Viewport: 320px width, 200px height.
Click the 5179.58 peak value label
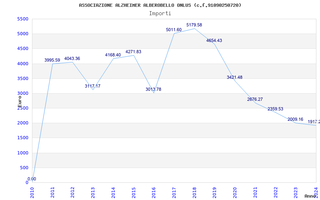[194, 25]
